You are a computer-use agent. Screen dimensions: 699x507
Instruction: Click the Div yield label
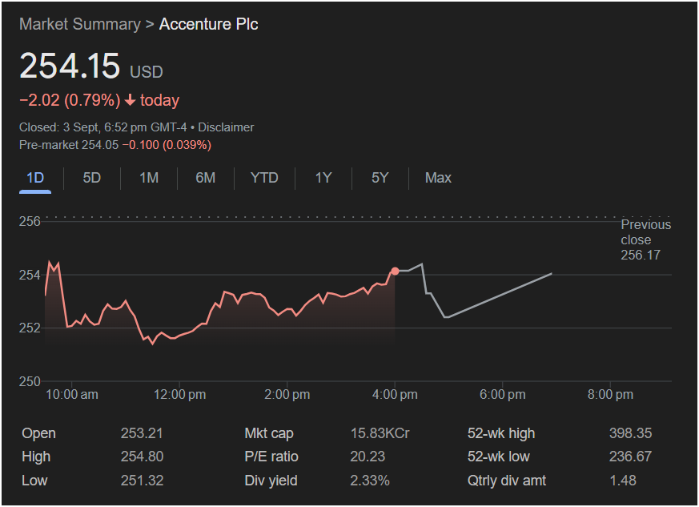(x=271, y=481)
